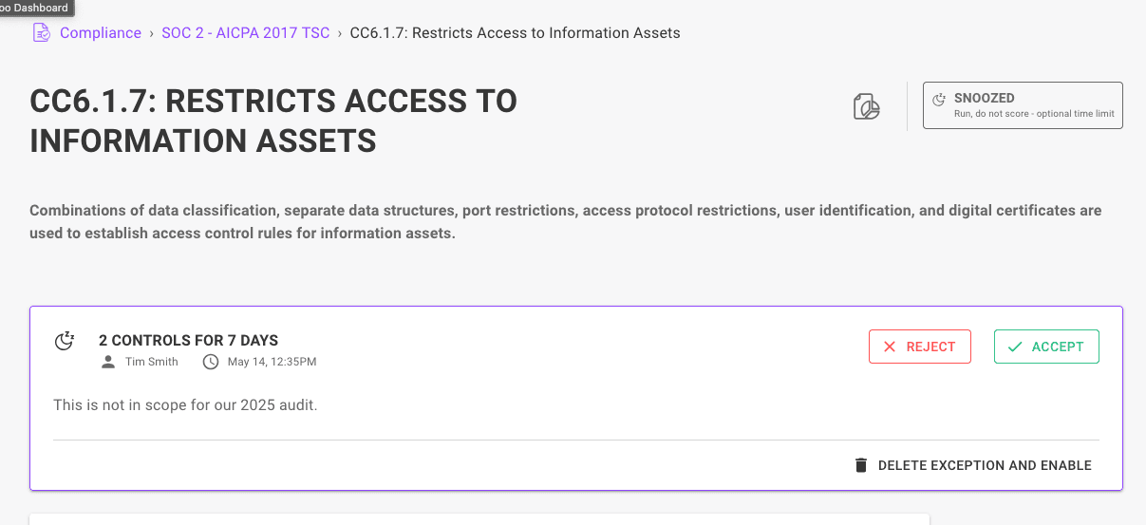Image resolution: width=1146 pixels, height=525 pixels.
Task: Click the 'not in scope' exception reason text
Action: (185, 405)
